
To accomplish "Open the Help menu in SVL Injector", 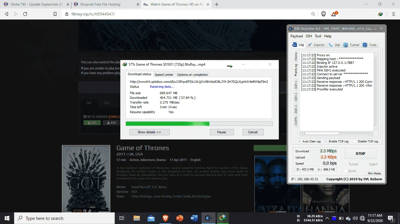I will click(328, 36).
